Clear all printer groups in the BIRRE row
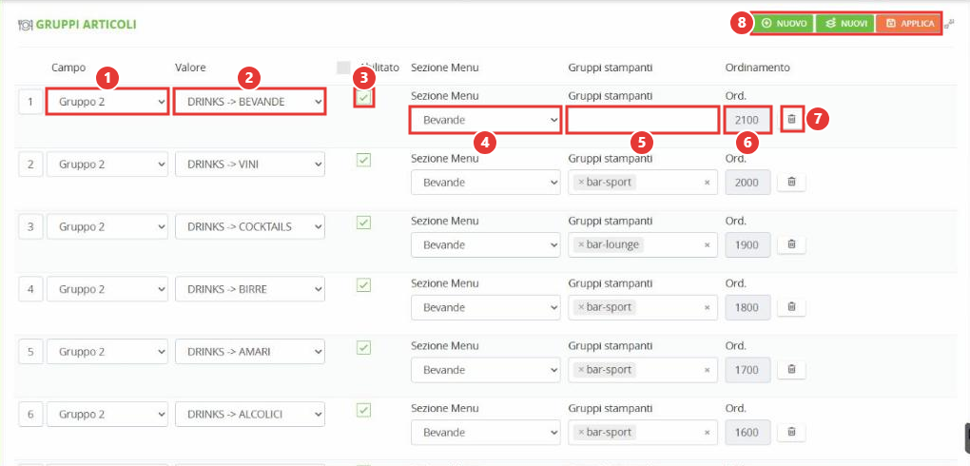970x466 pixels. (708, 307)
